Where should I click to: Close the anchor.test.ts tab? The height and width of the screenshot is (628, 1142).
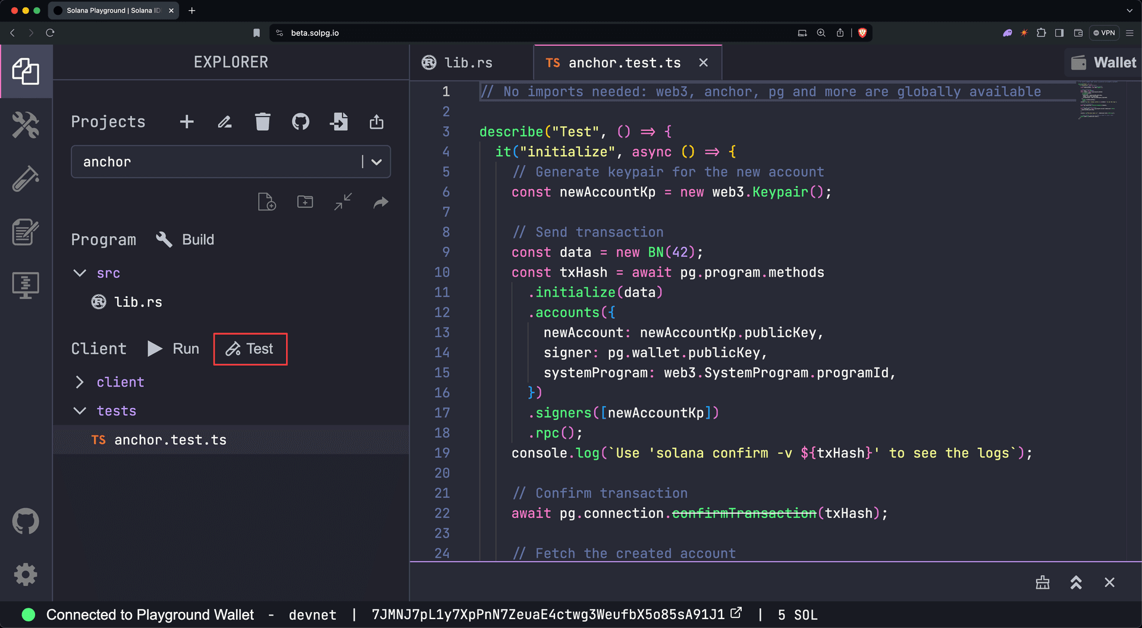pyautogui.click(x=704, y=62)
